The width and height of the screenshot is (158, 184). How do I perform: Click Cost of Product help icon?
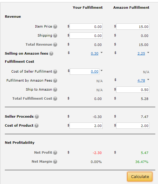[36, 125]
